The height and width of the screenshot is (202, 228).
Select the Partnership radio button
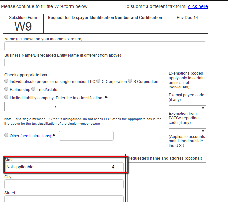tap(7, 89)
